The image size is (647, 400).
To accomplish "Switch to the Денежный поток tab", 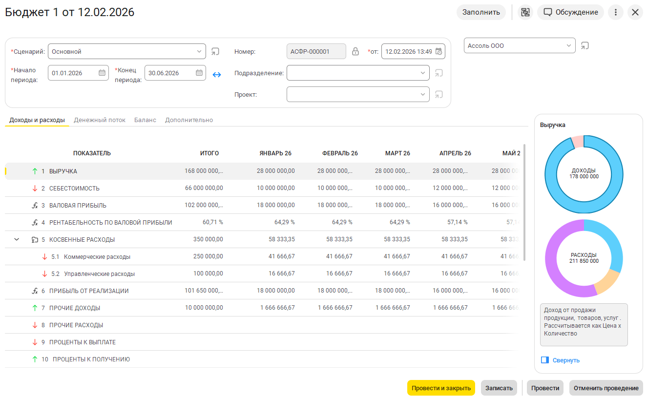I will [100, 120].
